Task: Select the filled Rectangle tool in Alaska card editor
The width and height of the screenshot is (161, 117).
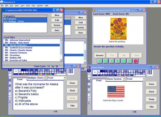Action: [10, 80]
